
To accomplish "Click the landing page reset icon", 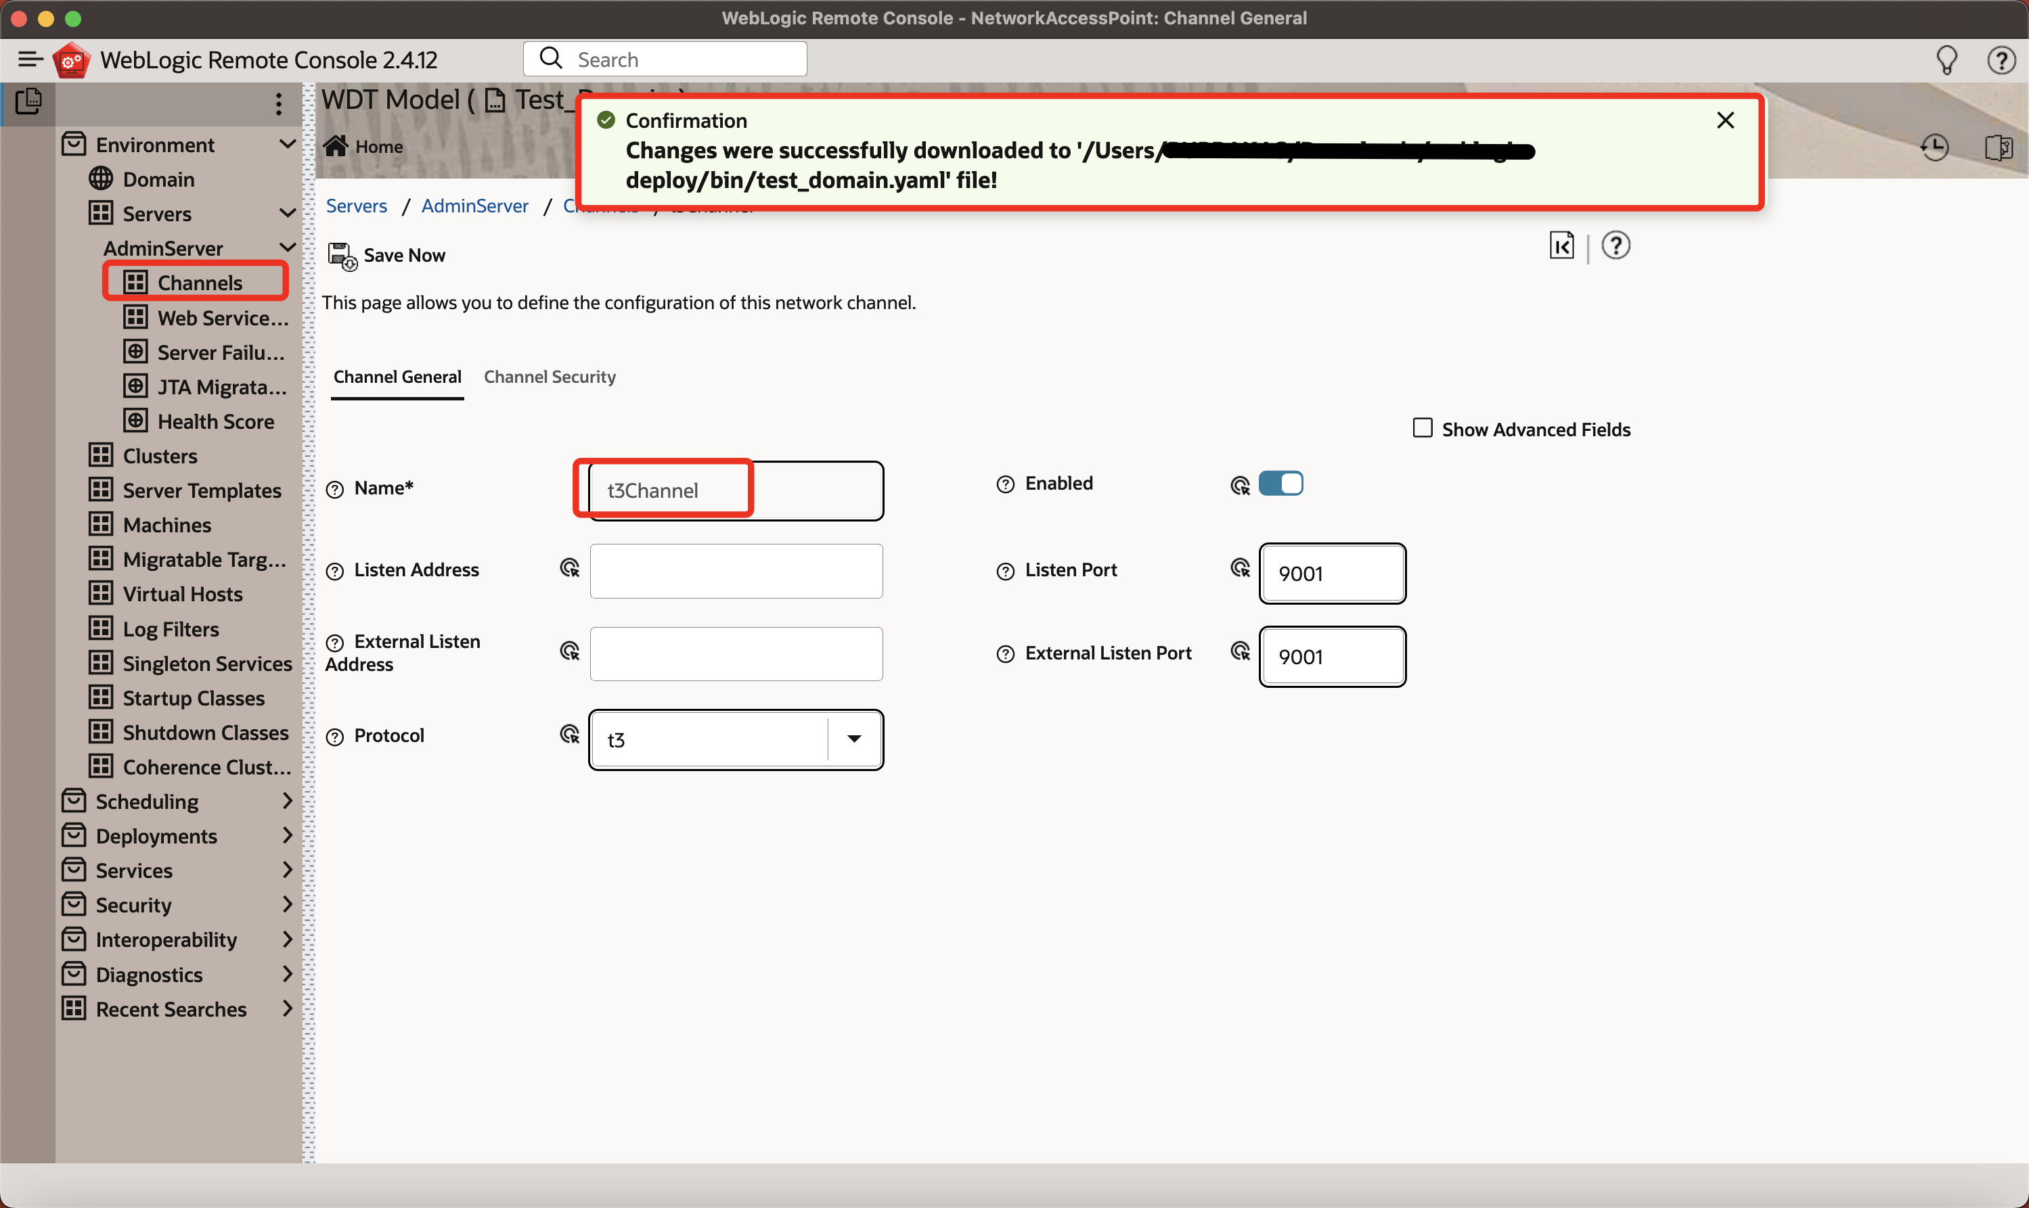I will coord(1561,246).
